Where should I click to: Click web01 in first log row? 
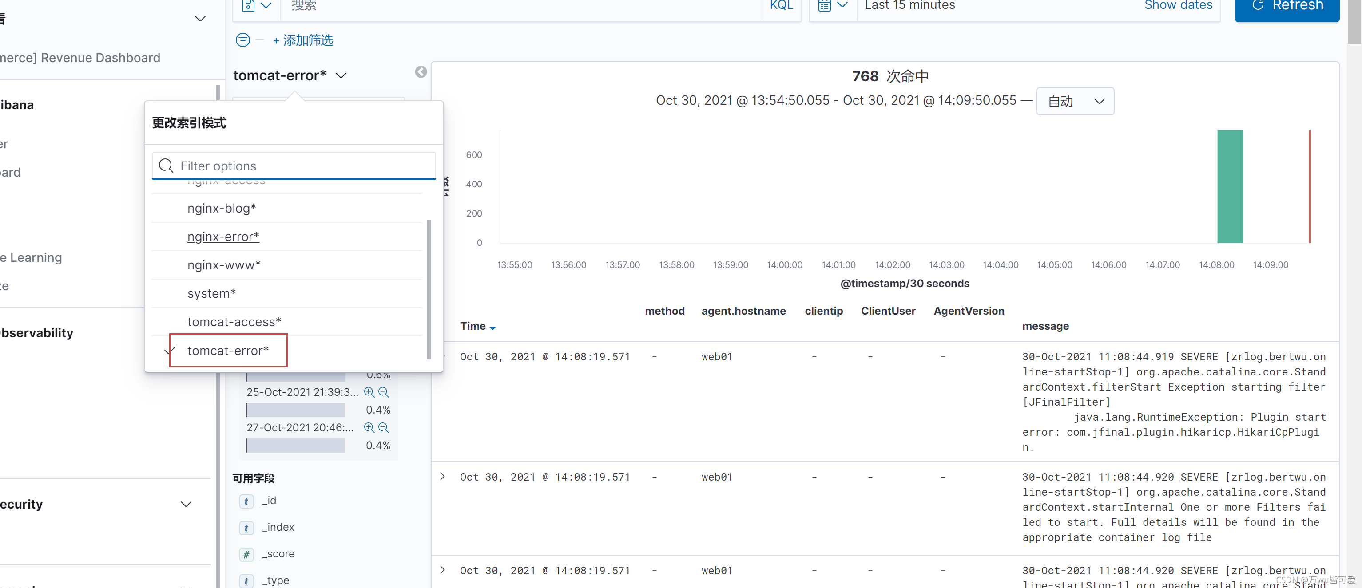click(x=717, y=357)
